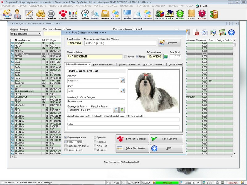247x185 pixels.
Task: Toggle the Disponivel para tosa checkbox
Action: point(66,137)
